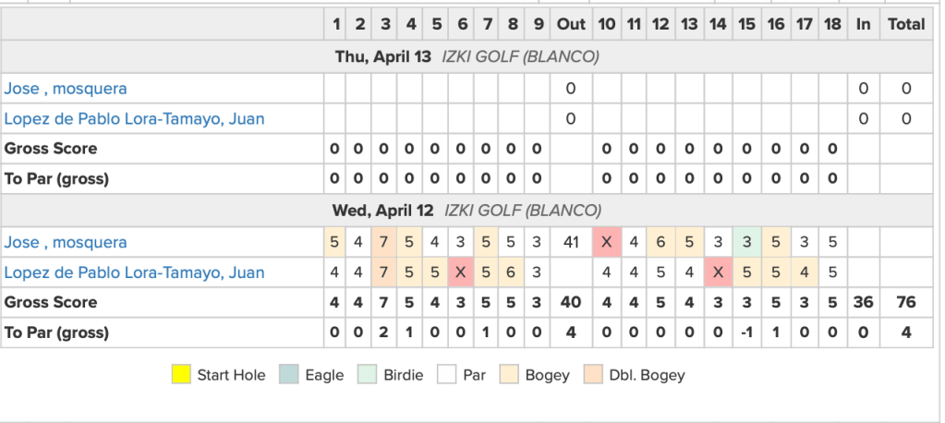Open Jose, mosquera link under Wed, April 12

[x=66, y=242]
